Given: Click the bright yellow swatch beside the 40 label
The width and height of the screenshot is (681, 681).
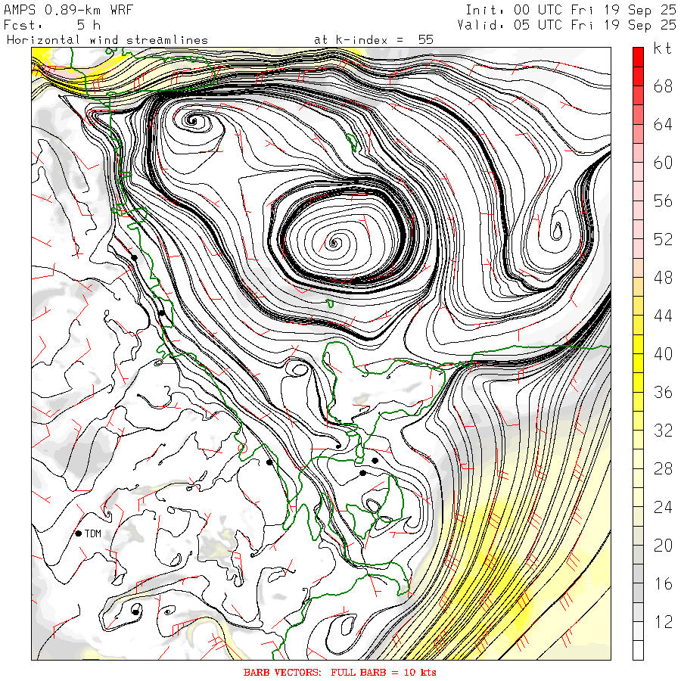Looking at the screenshot, I should (x=638, y=362).
